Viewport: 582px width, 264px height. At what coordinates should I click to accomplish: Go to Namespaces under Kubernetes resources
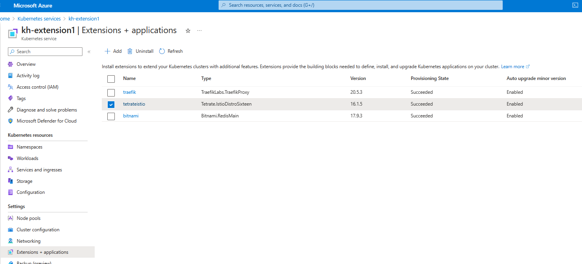(30, 147)
